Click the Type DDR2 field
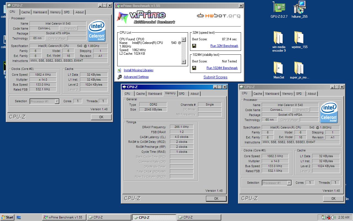353x221 pixels. tap(153, 104)
